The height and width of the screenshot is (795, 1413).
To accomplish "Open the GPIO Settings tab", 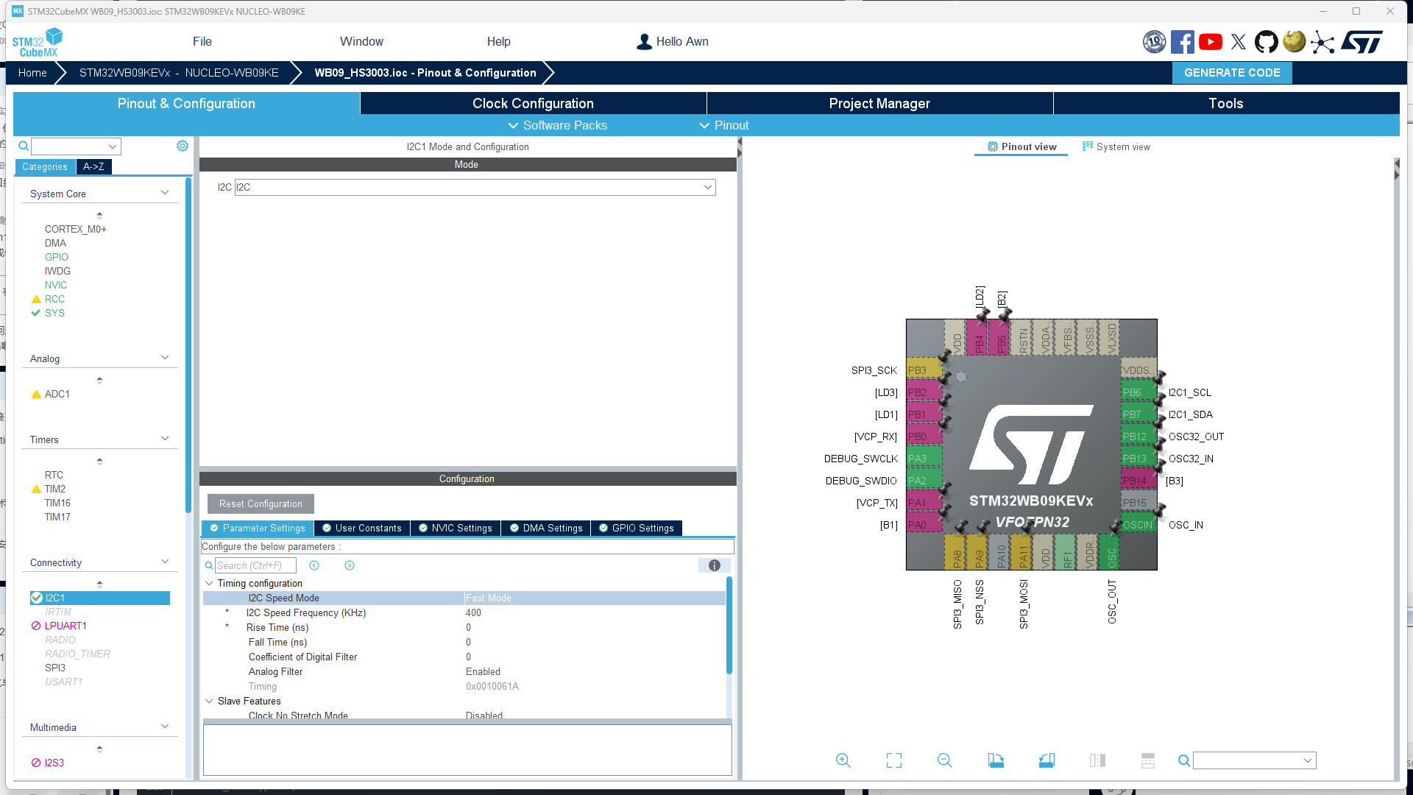I will pos(637,529).
